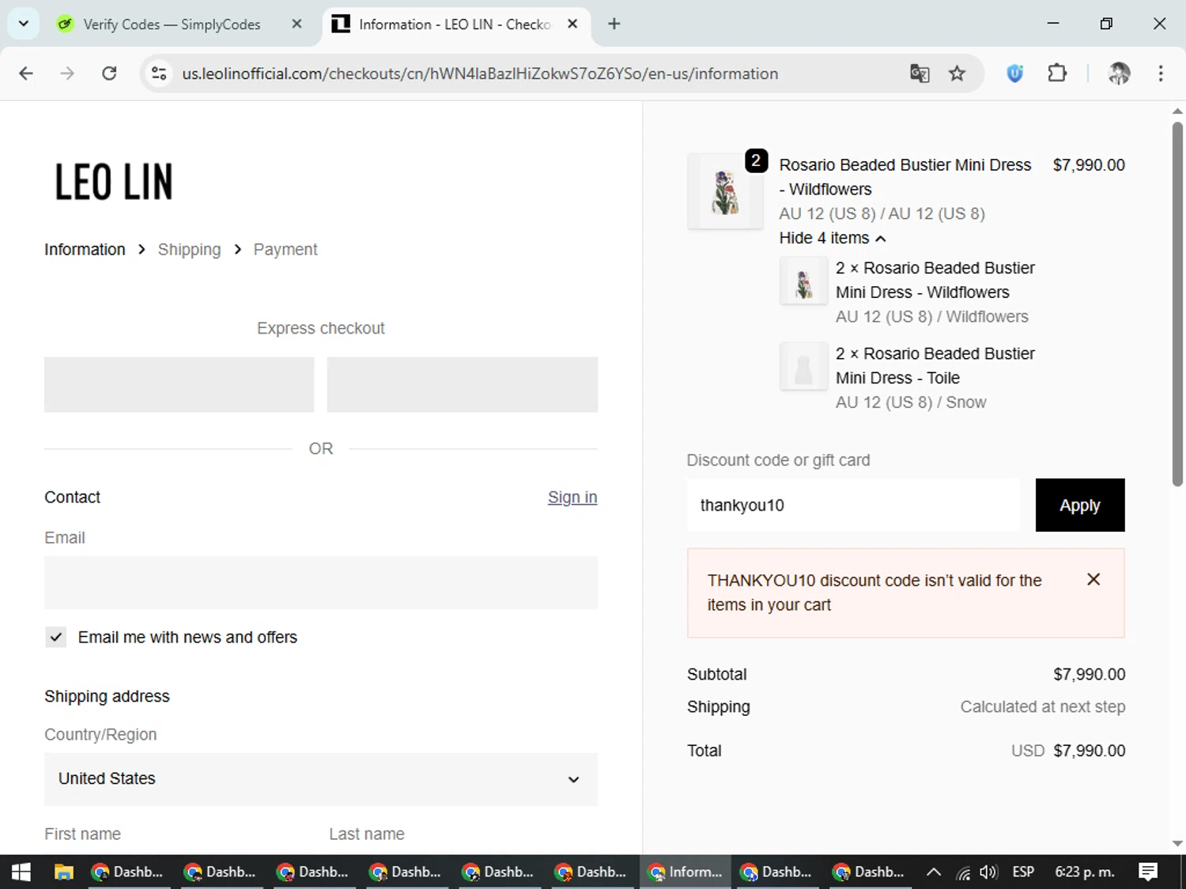1186x889 pixels.
Task: Switch to the Verify Codes SimplyCodes tab
Action: tap(172, 24)
